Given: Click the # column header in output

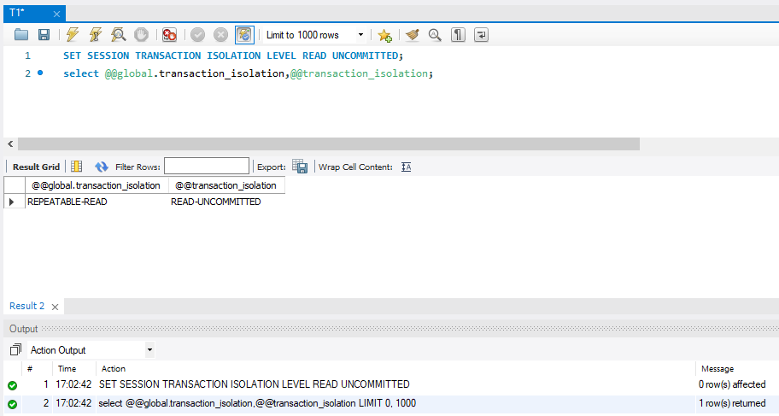Looking at the screenshot, I should [x=30, y=369].
